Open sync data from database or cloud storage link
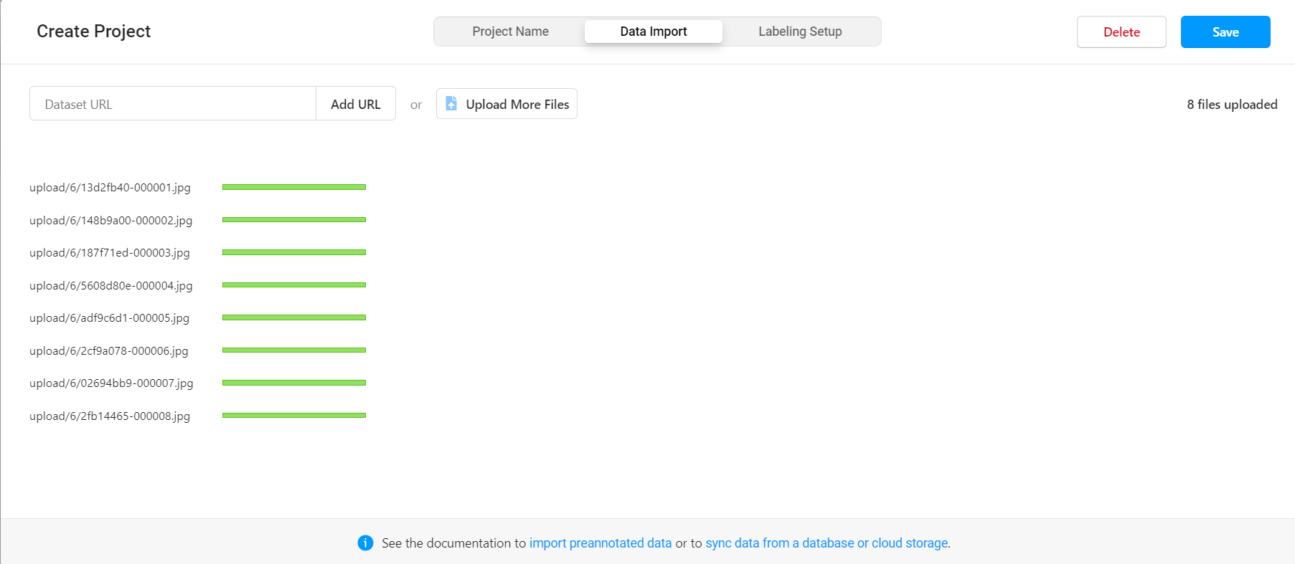 tap(827, 543)
